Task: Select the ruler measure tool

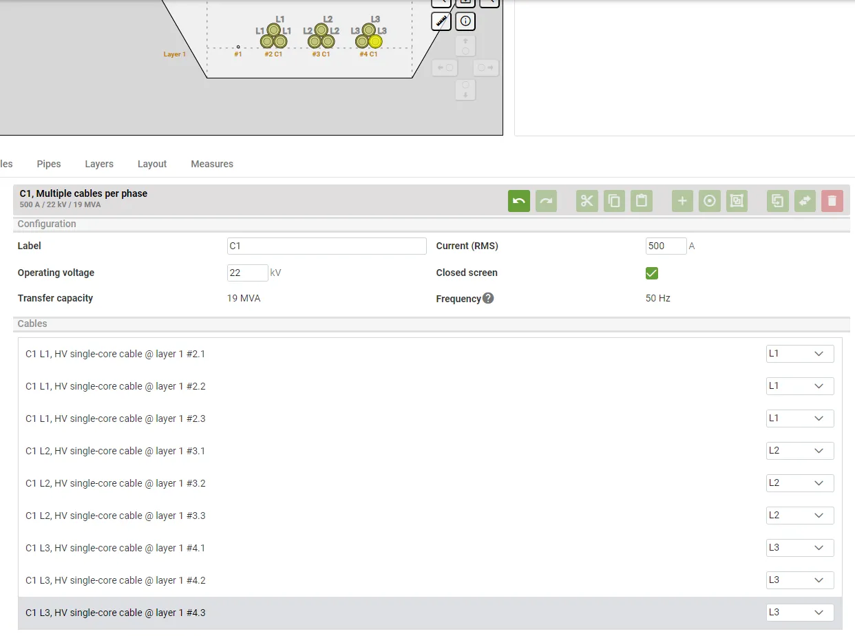Action: tap(441, 21)
